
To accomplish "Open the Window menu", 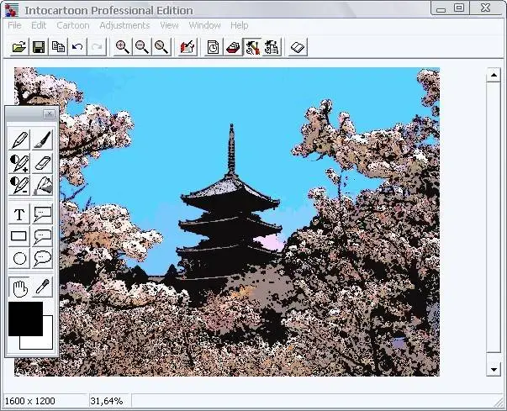I will point(204,25).
